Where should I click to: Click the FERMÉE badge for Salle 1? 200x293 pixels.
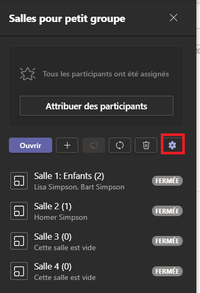click(x=167, y=181)
